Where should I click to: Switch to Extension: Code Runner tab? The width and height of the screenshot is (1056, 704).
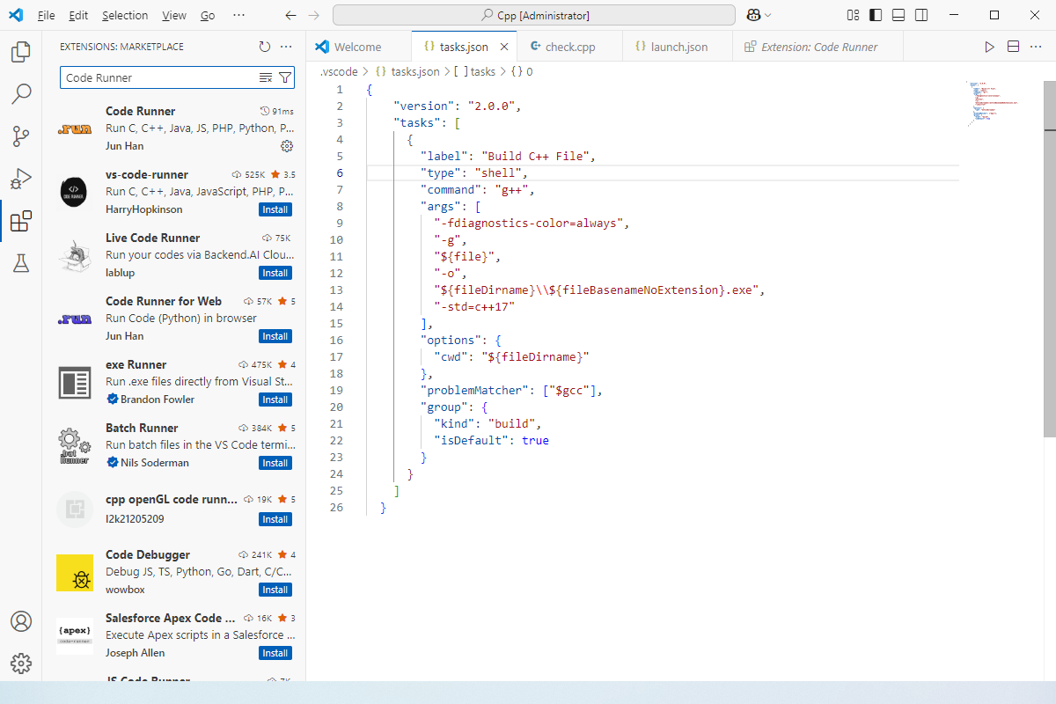coord(818,47)
